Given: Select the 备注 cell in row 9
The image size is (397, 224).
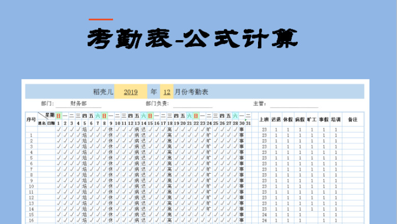Looking at the screenshot, I should 353,180.
